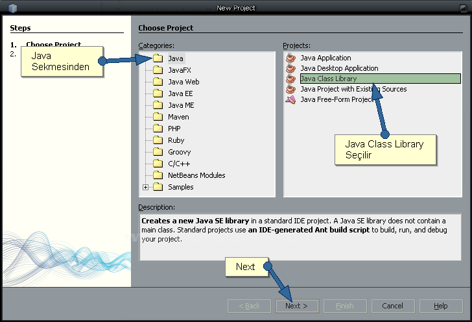Screen dimensions: 472x322
Task: Click the Steps heading in sidebar
Action: pyautogui.click(x=21, y=28)
